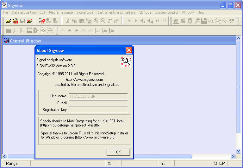Viewport: 243px width, 168px height.
Task: Click the stop recording toolbar icon
Action: tap(55, 21)
